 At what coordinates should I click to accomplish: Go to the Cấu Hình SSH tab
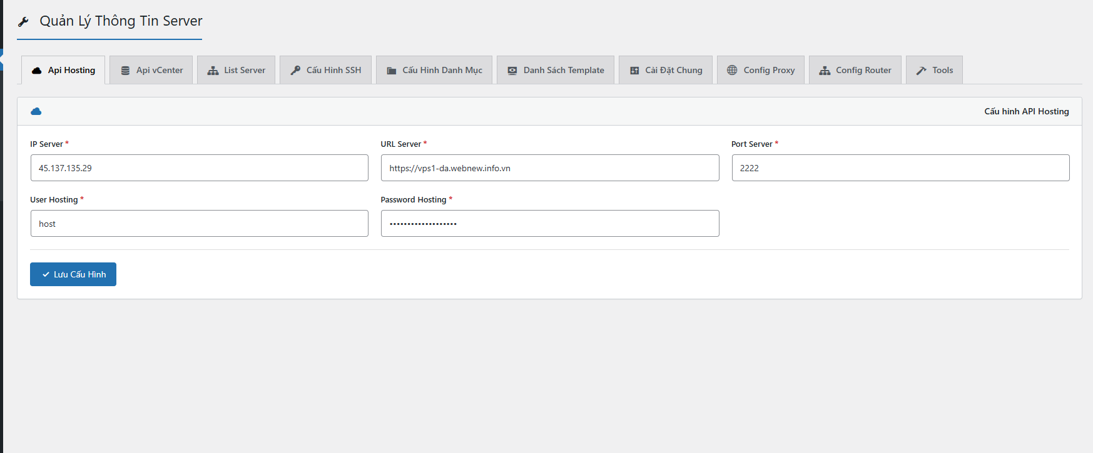click(x=325, y=70)
